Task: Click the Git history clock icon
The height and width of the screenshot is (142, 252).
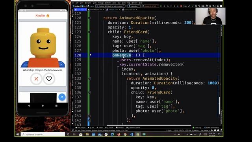Action: point(196,6)
